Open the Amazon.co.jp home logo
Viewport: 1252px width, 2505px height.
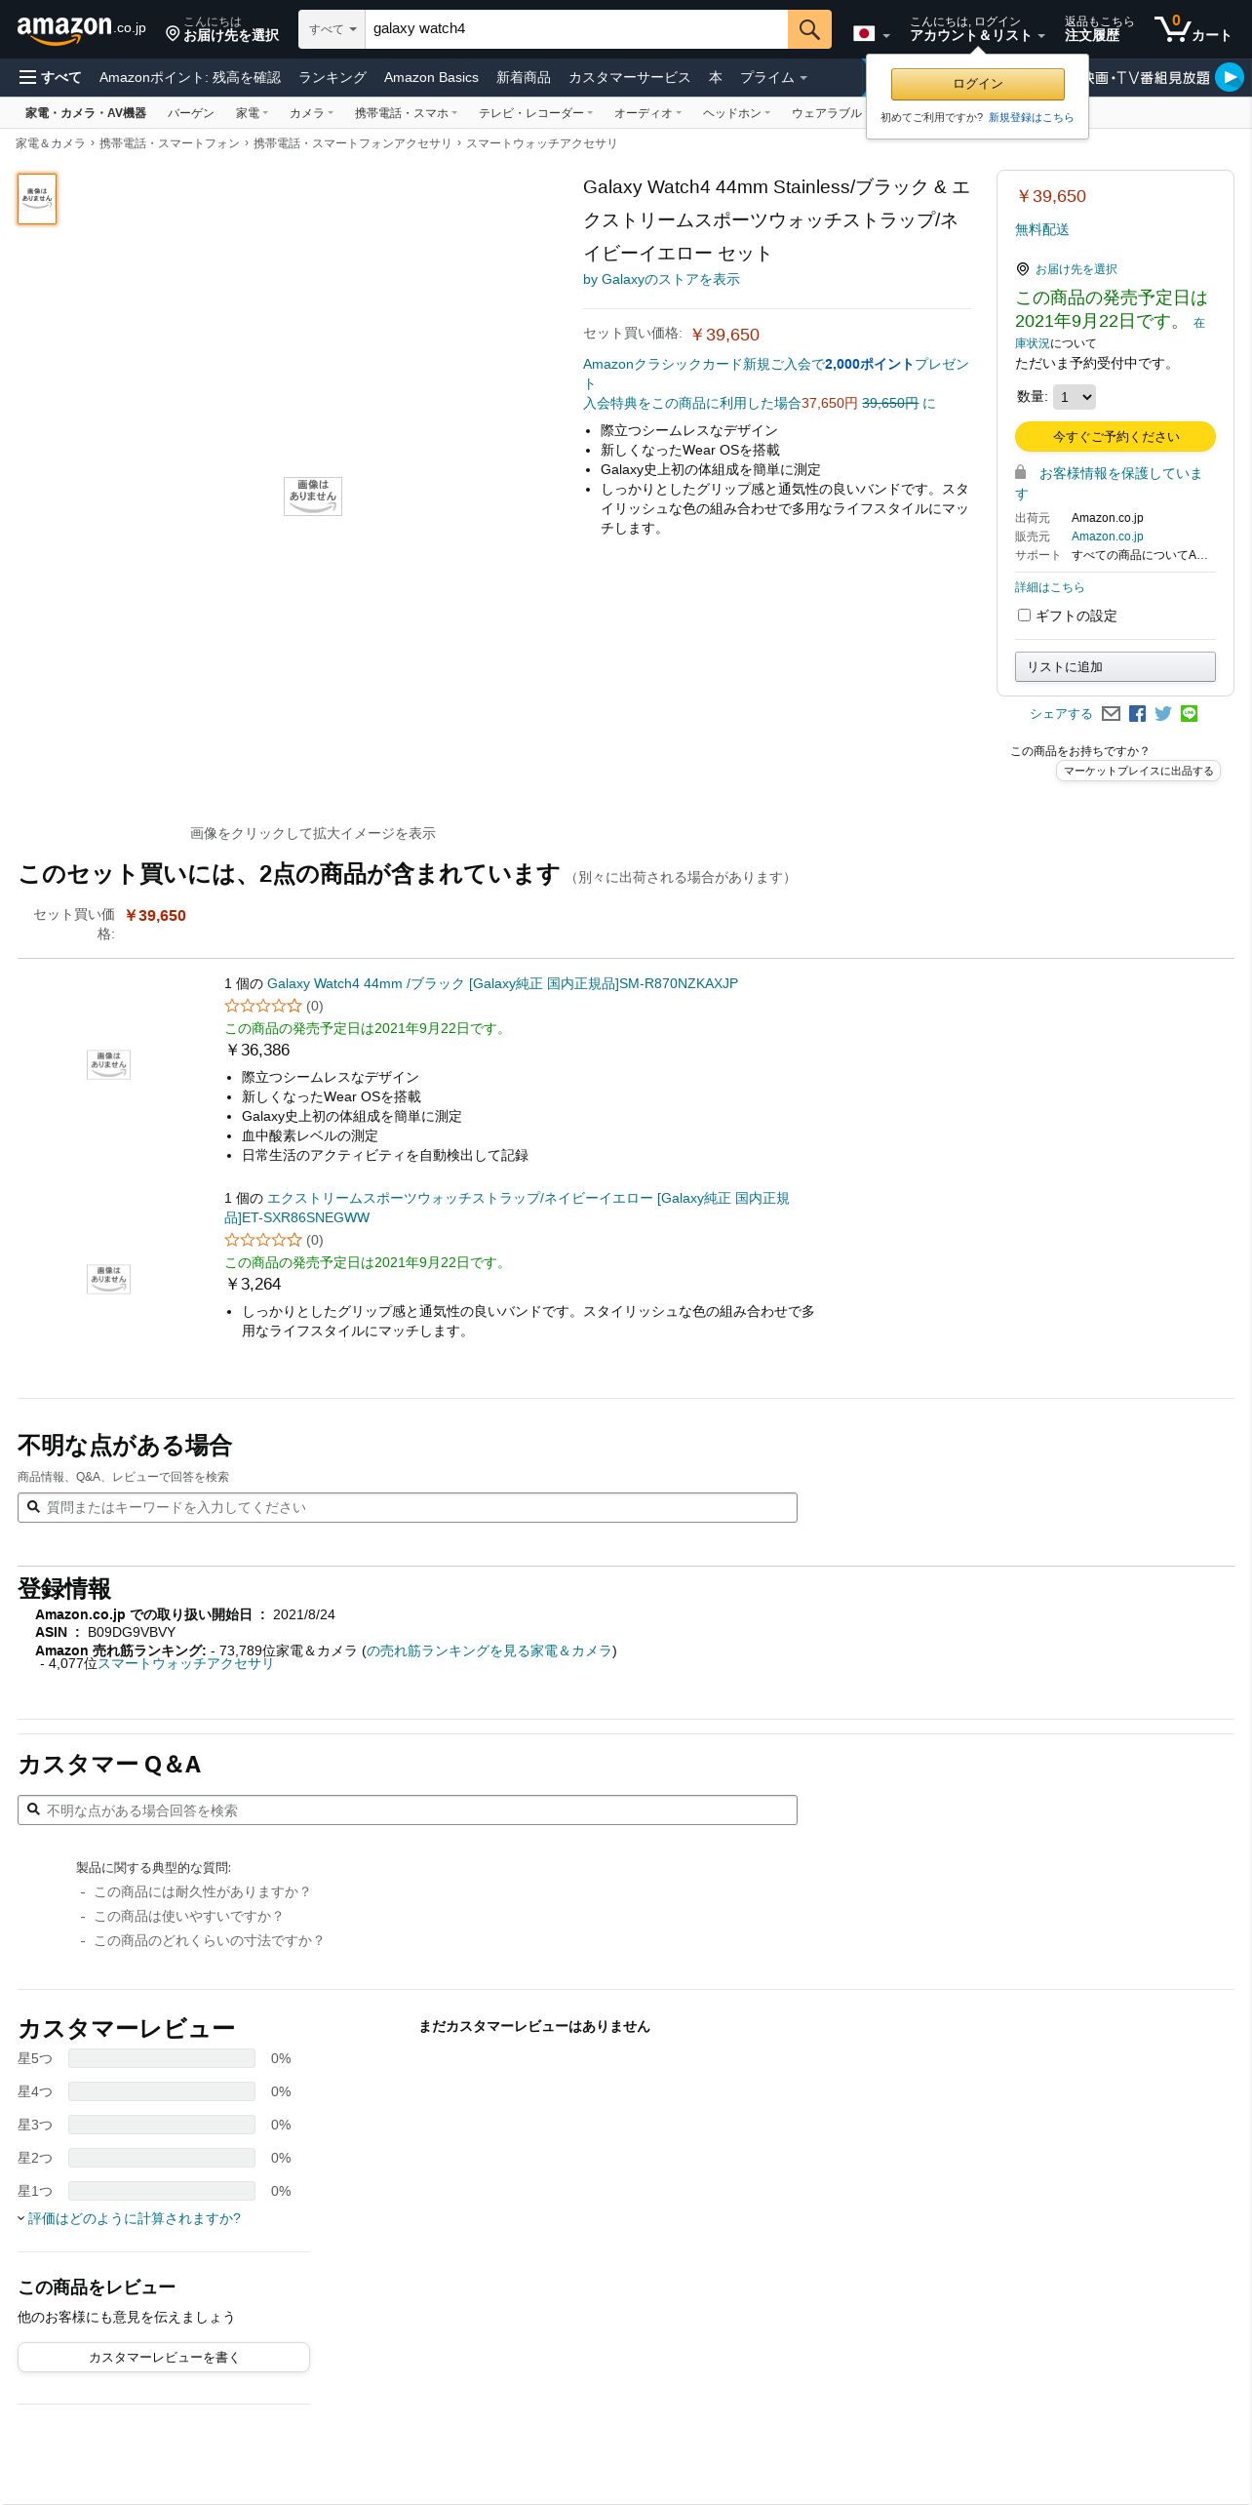81,29
